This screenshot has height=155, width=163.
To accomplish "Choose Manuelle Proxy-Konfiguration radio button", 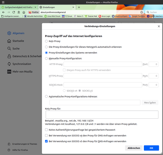I will pos(46,59).
